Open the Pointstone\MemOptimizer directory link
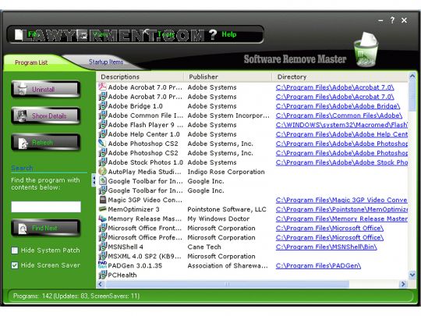 click(x=341, y=209)
